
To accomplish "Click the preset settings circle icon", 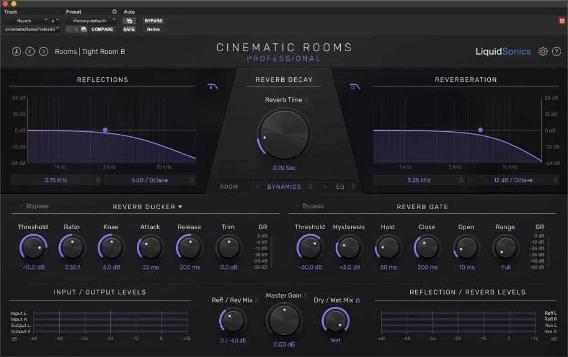I will coord(115,11).
